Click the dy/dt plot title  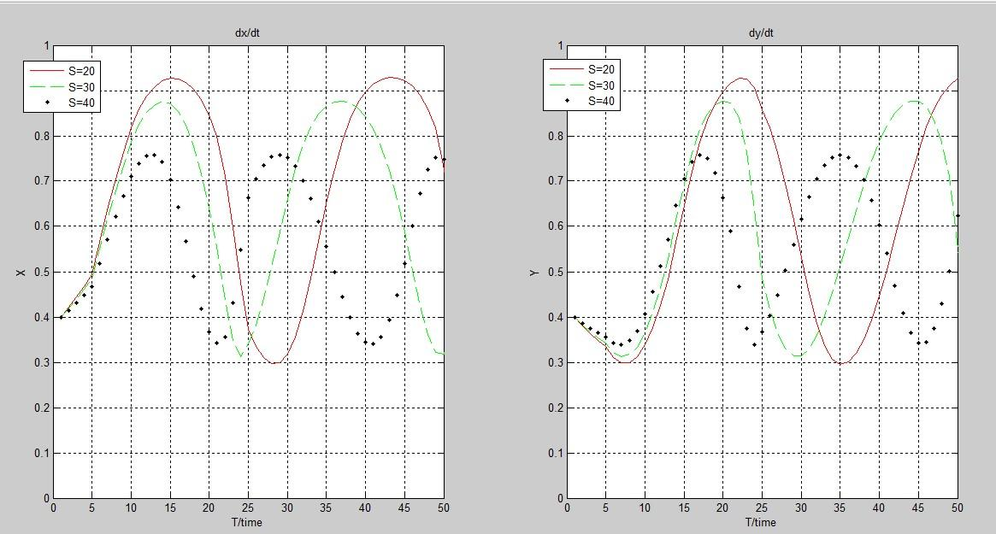click(x=761, y=33)
